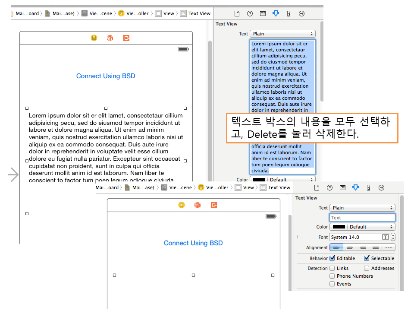414x311 pixels.
Task: Select natural (dashed) alignment option
Action: [389, 248]
